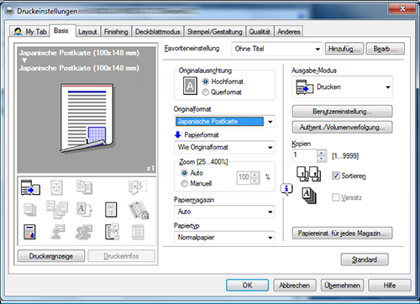Click the Übernehmen button

tap(342, 286)
